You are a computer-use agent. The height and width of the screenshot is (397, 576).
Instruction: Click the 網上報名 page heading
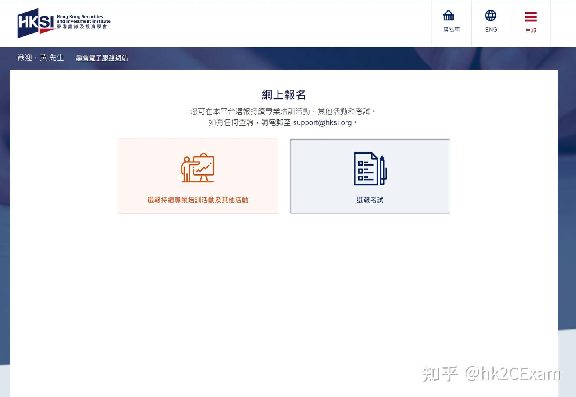[x=283, y=95]
